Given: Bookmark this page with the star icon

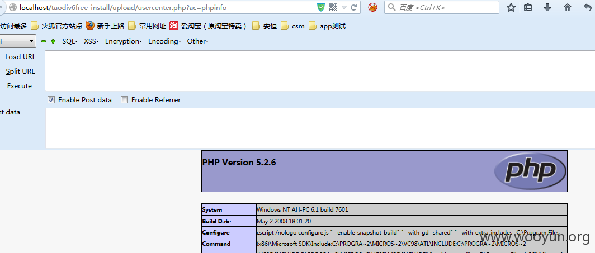Looking at the screenshot, I should (511, 7).
